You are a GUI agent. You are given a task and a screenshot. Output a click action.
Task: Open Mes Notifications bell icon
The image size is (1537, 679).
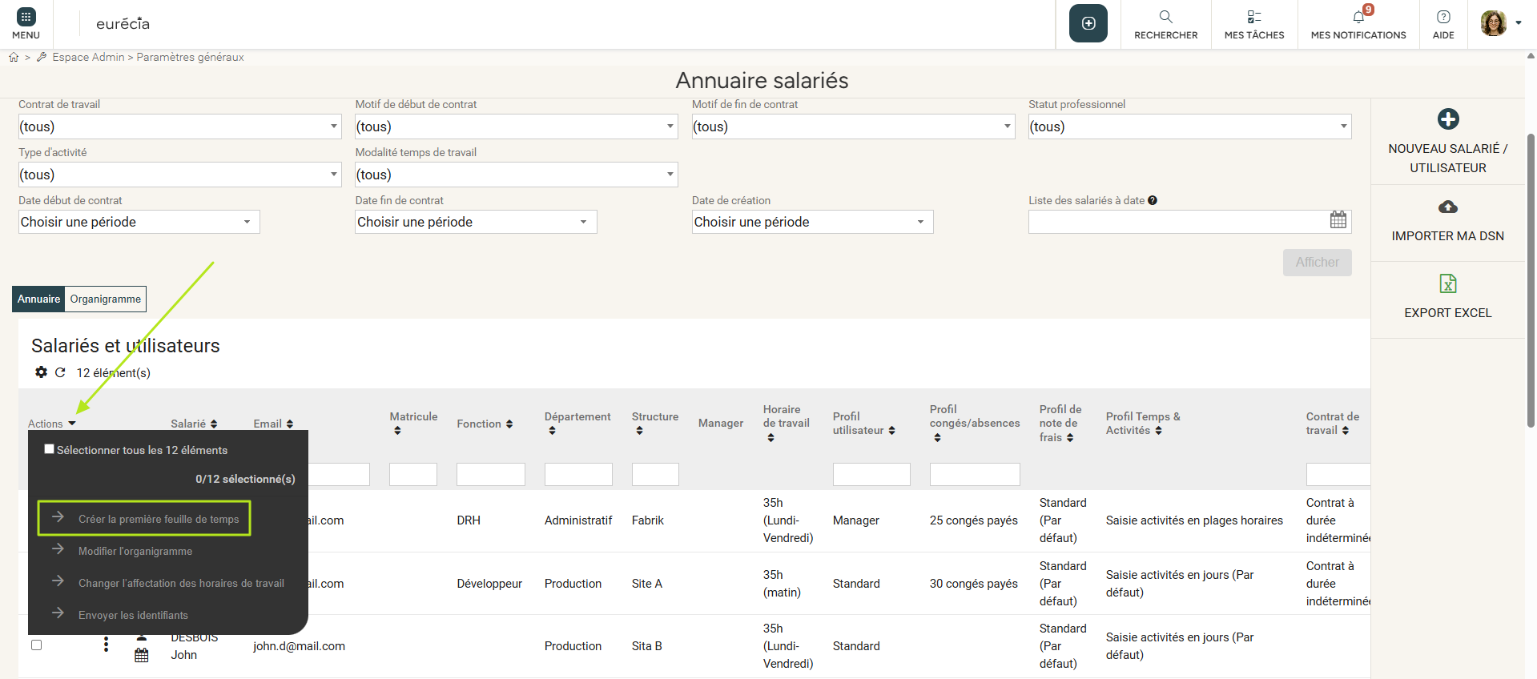coord(1358,17)
